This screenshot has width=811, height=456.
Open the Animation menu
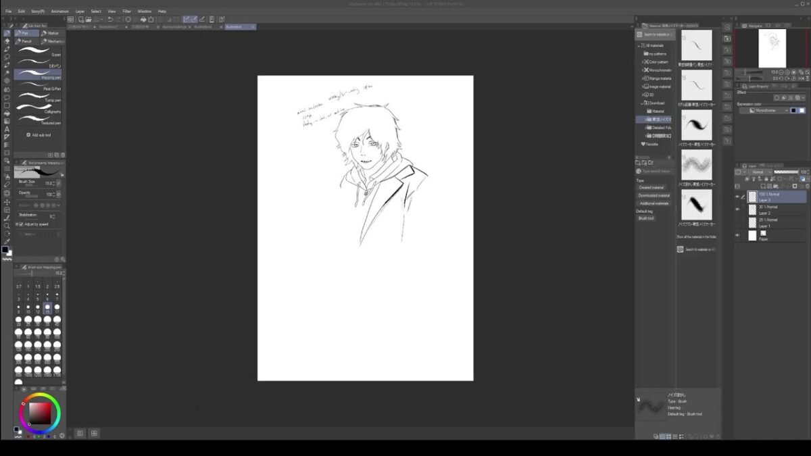tap(59, 11)
